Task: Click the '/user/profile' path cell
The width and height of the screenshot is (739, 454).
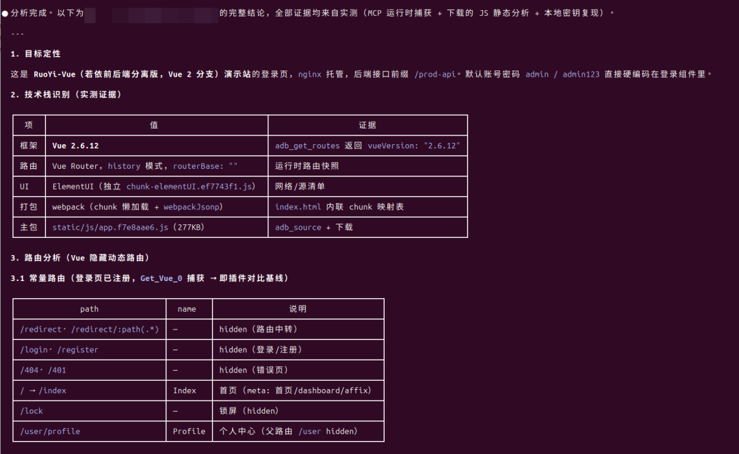Action: [90, 431]
